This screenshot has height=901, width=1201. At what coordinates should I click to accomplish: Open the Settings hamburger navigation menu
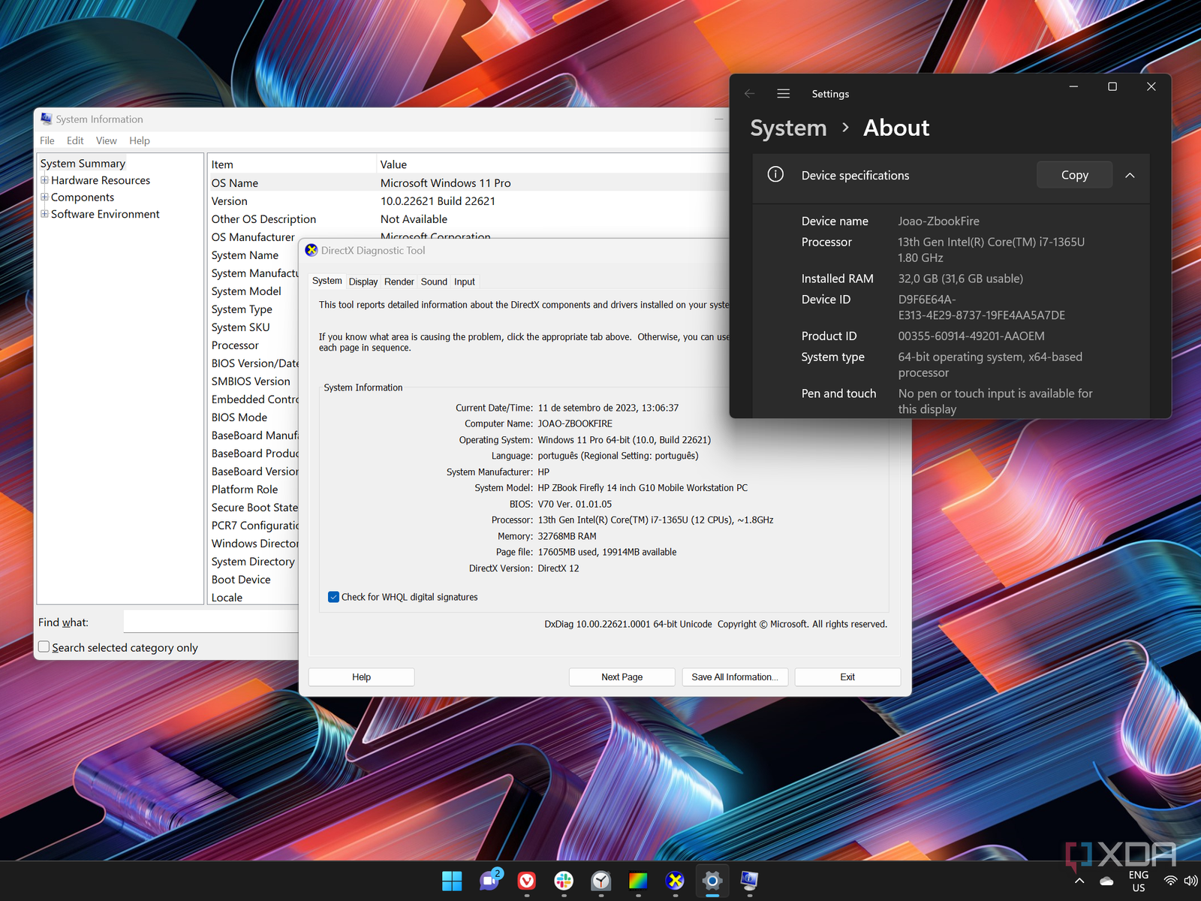click(x=783, y=94)
